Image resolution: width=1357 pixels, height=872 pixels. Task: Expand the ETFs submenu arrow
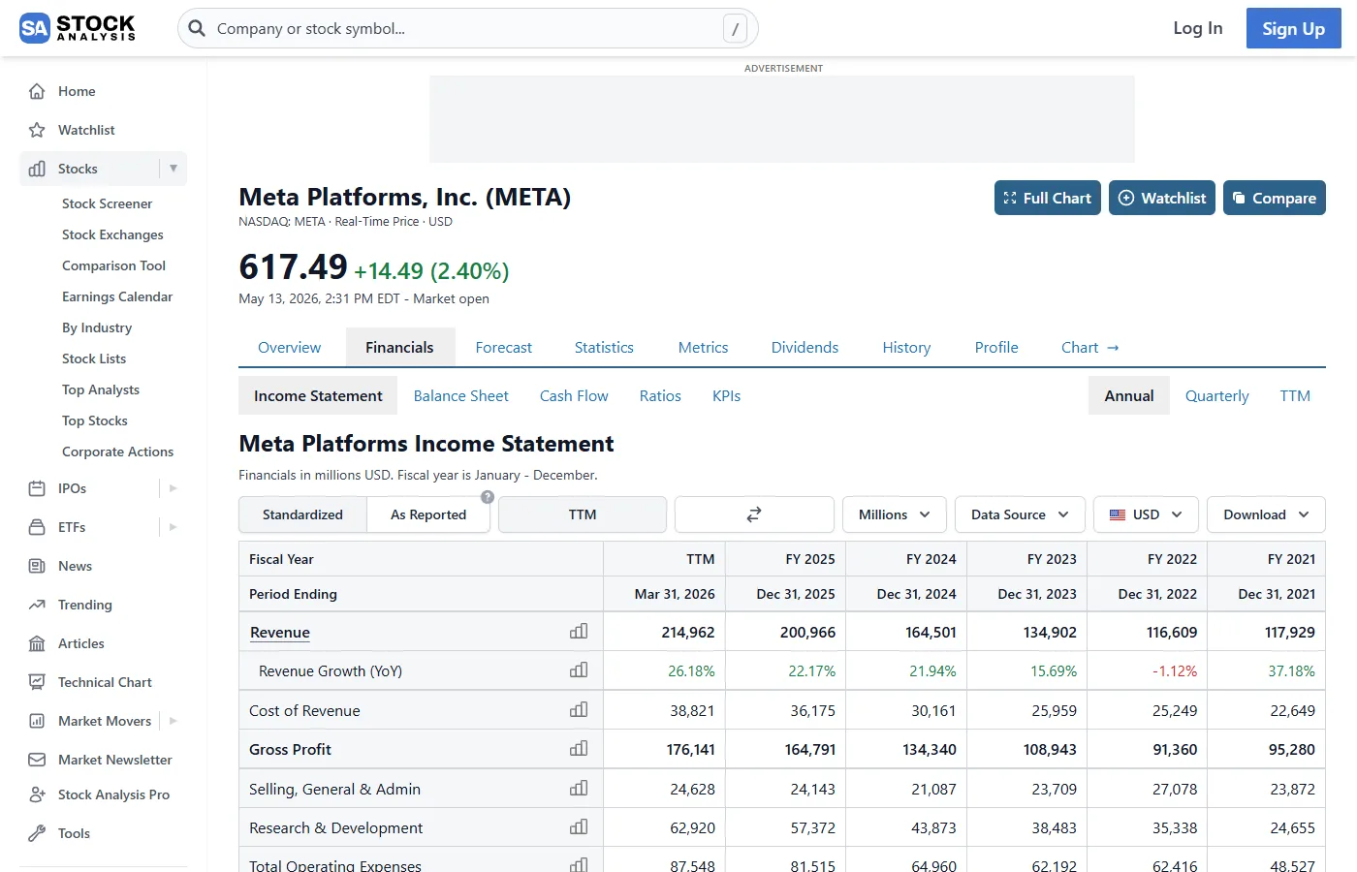pyautogui.click(x=174, y=527)
